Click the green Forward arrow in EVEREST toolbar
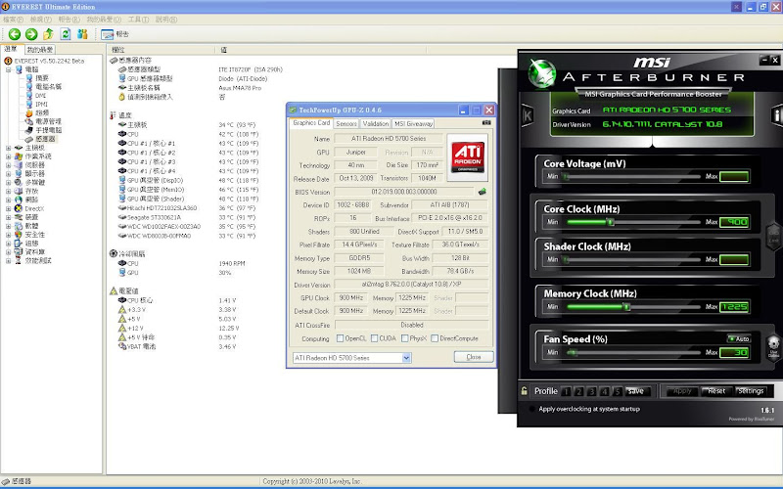 pos(31,34)
